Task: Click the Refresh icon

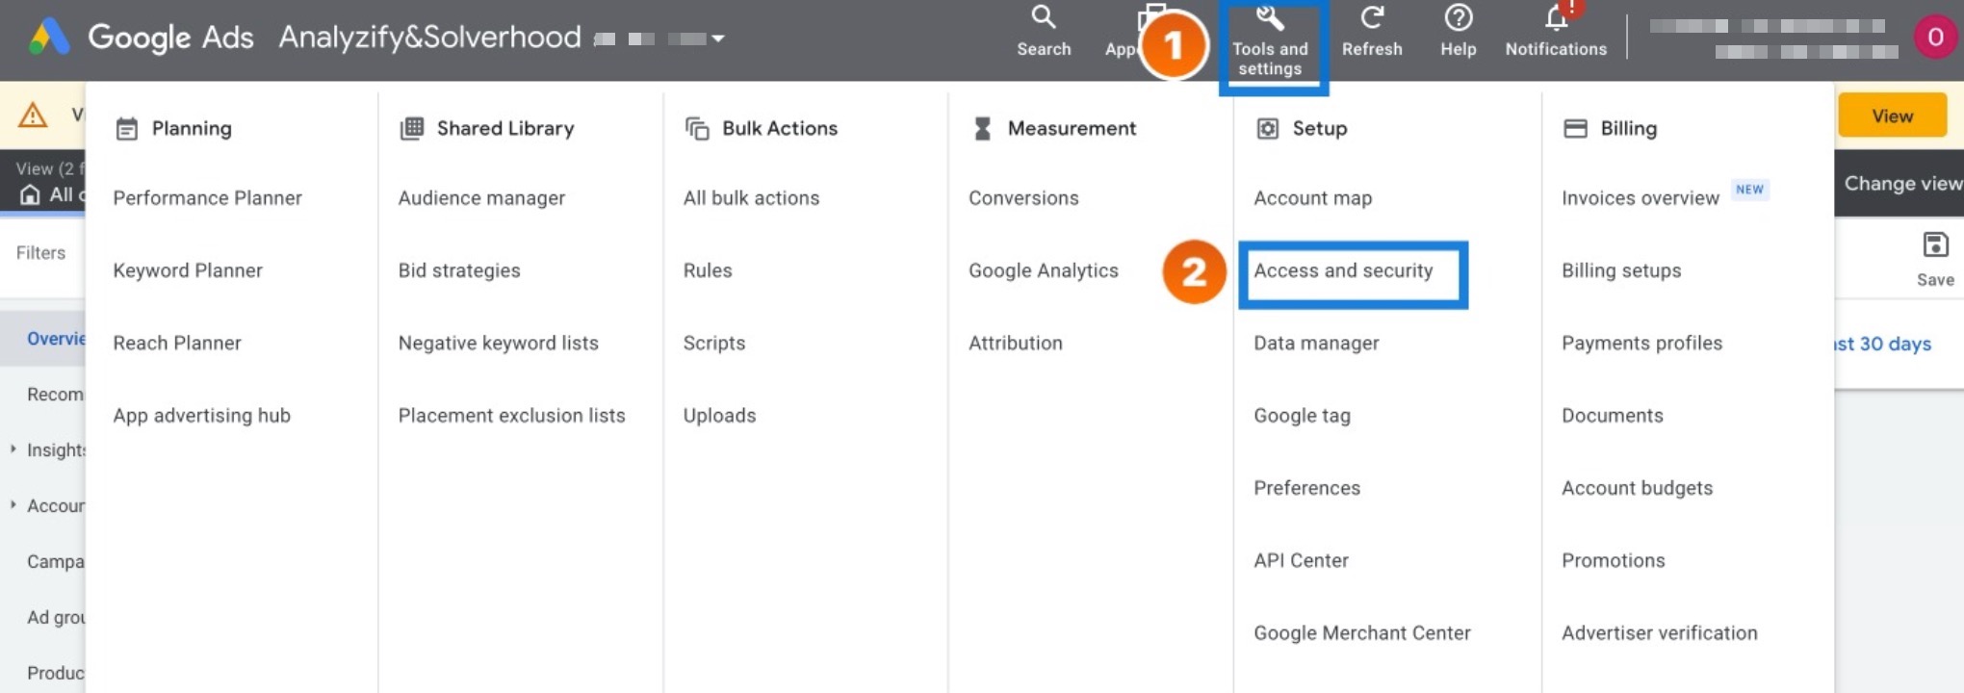Action: click(x=1372, y=17)
